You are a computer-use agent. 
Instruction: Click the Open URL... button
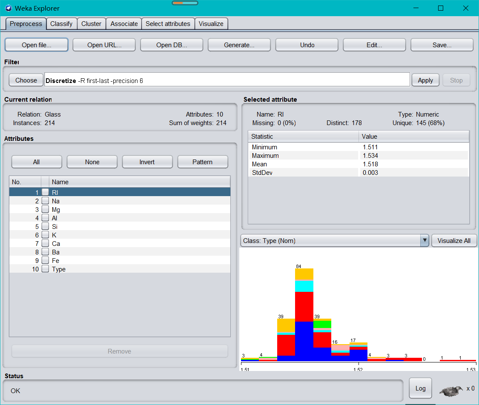[x=104, y=45]
